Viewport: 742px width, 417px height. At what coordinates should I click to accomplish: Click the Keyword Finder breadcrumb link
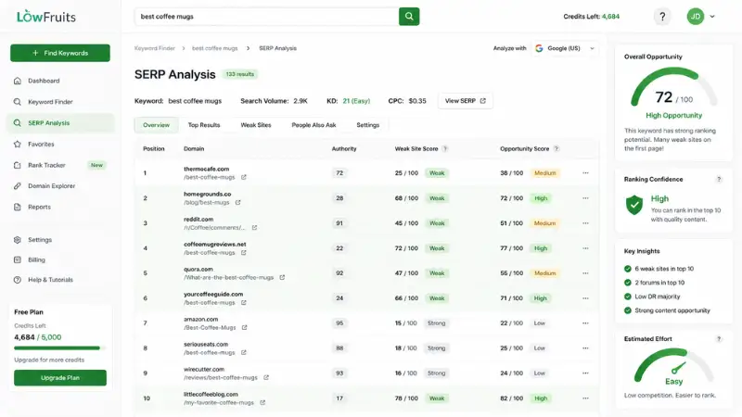155,48
